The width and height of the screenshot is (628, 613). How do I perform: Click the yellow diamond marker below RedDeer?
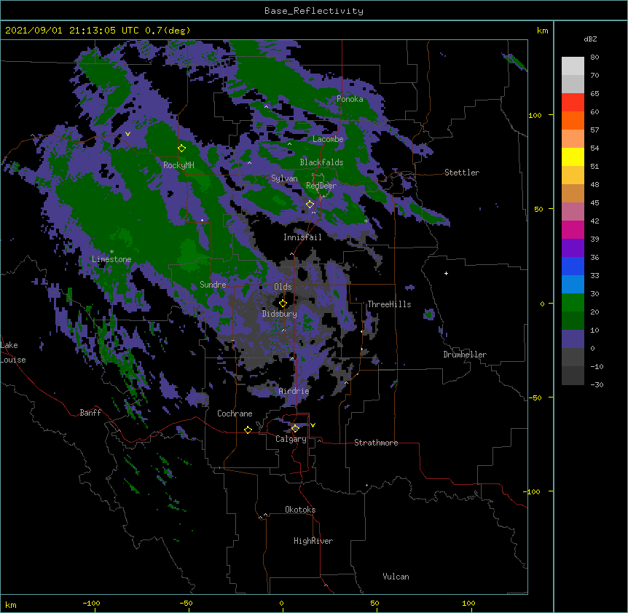pyautogui.click(x=310, y=205)
